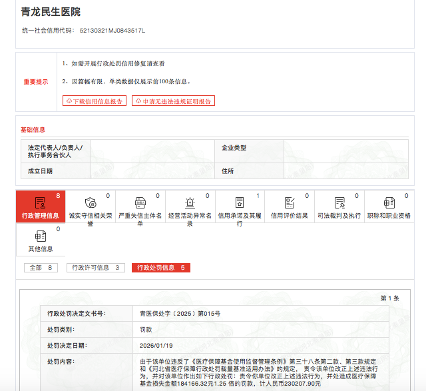
Task: Open the 信用承诺及其履行 certificate icon
Action: [240, 202]
